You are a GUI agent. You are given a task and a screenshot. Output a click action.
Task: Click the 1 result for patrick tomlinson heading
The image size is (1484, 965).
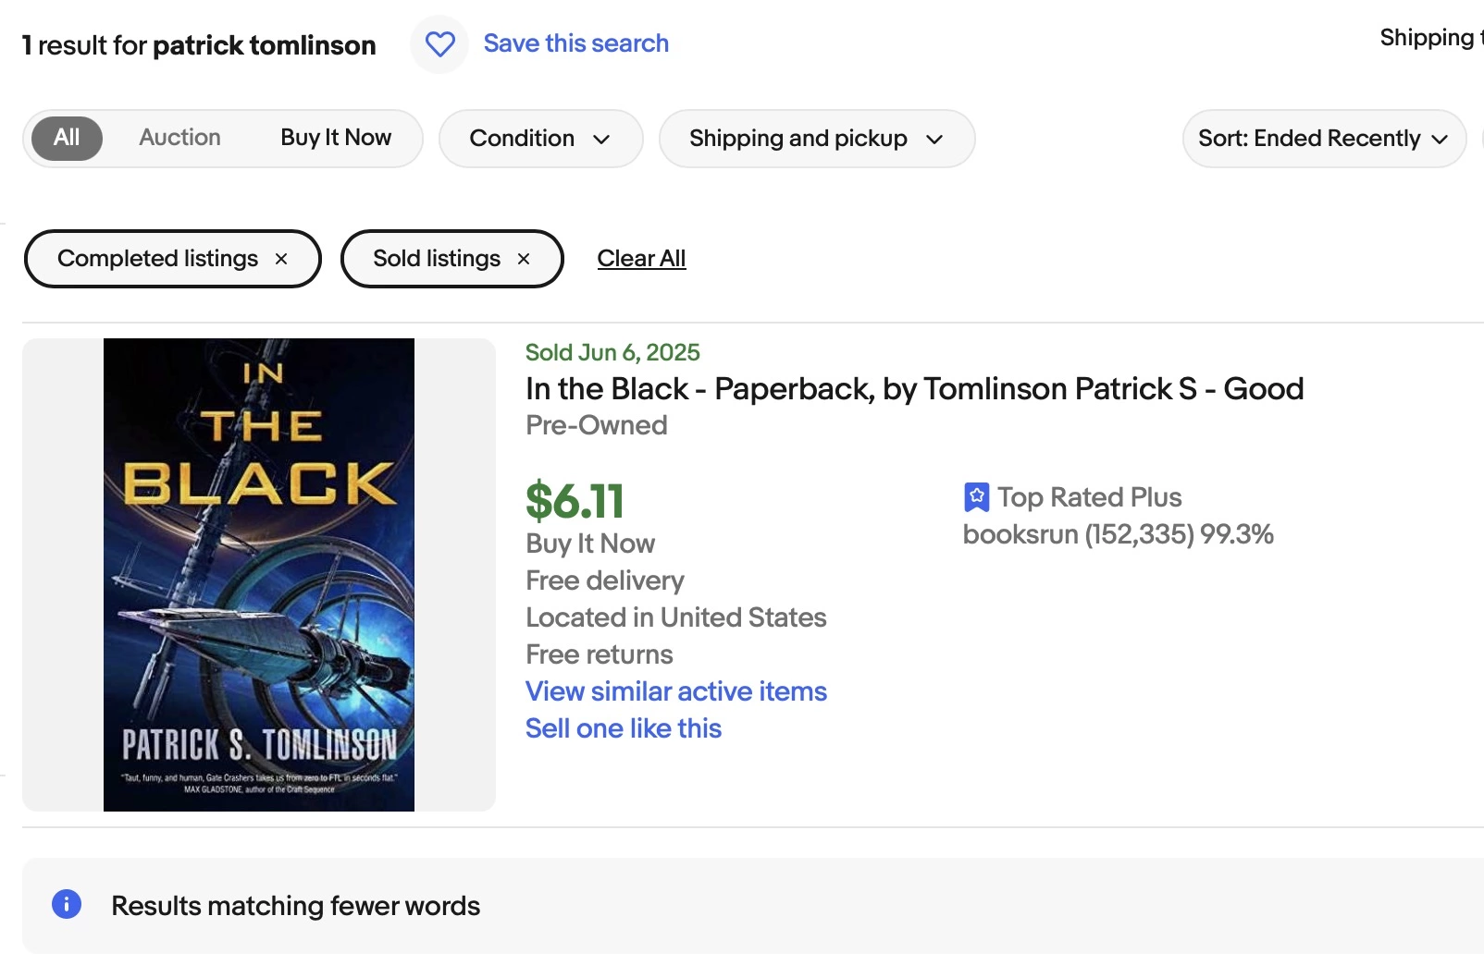(199, 45)
